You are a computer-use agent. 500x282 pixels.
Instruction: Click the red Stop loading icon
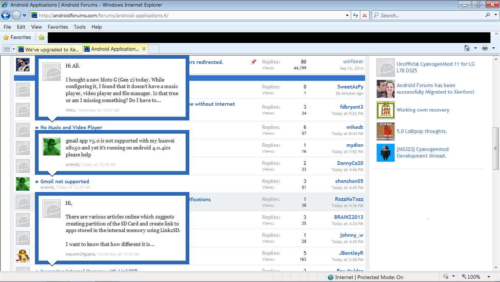[x=364, y=15]
